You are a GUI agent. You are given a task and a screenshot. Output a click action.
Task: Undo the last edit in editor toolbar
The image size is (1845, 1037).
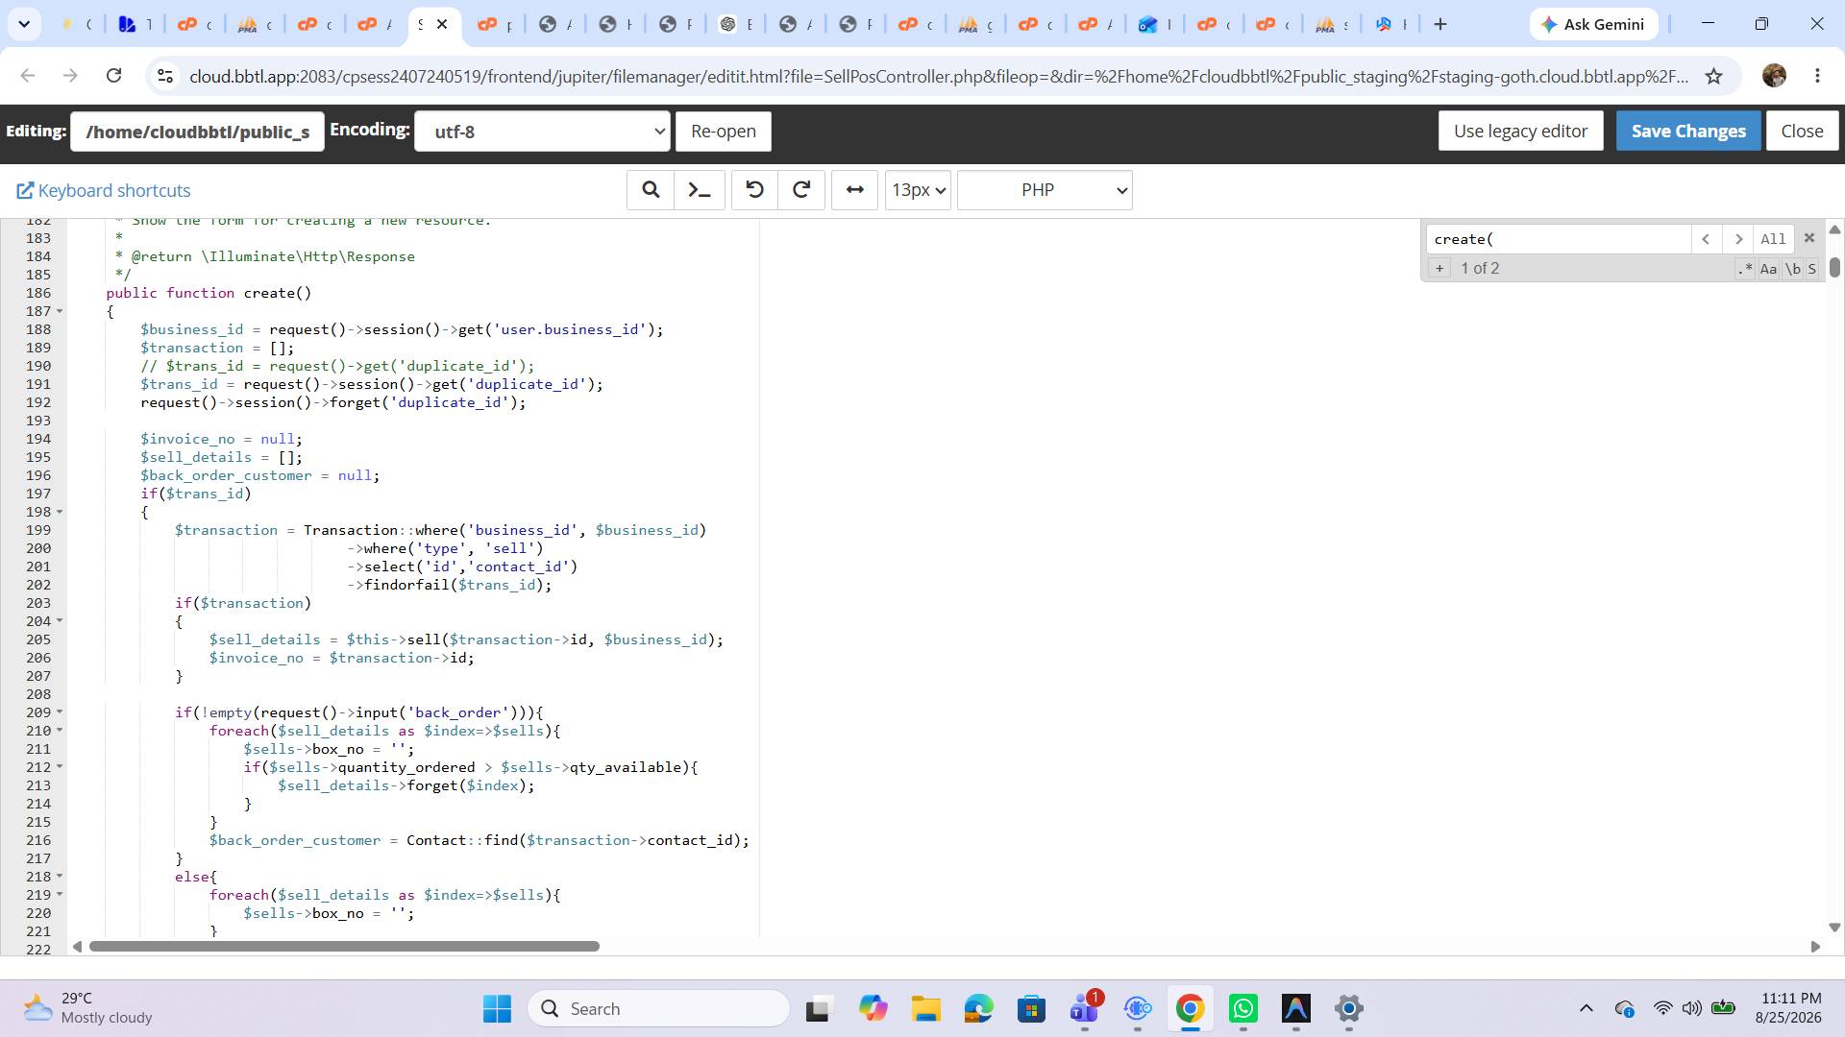coord(754,190)
